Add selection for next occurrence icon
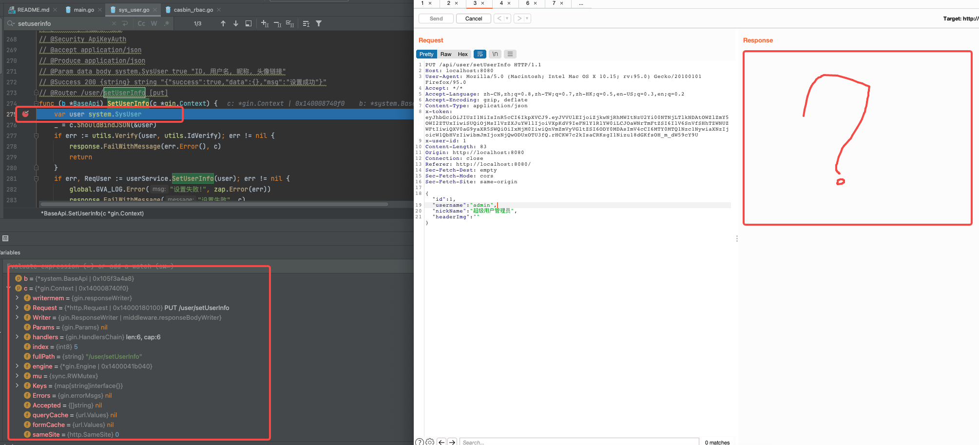This screenshot has width=979, height=445. [x=265, y=23]
